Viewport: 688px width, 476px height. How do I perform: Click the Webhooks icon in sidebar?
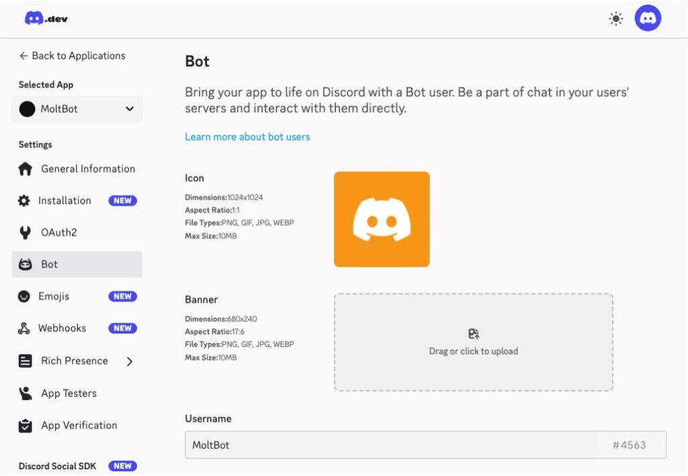point(24,329)
